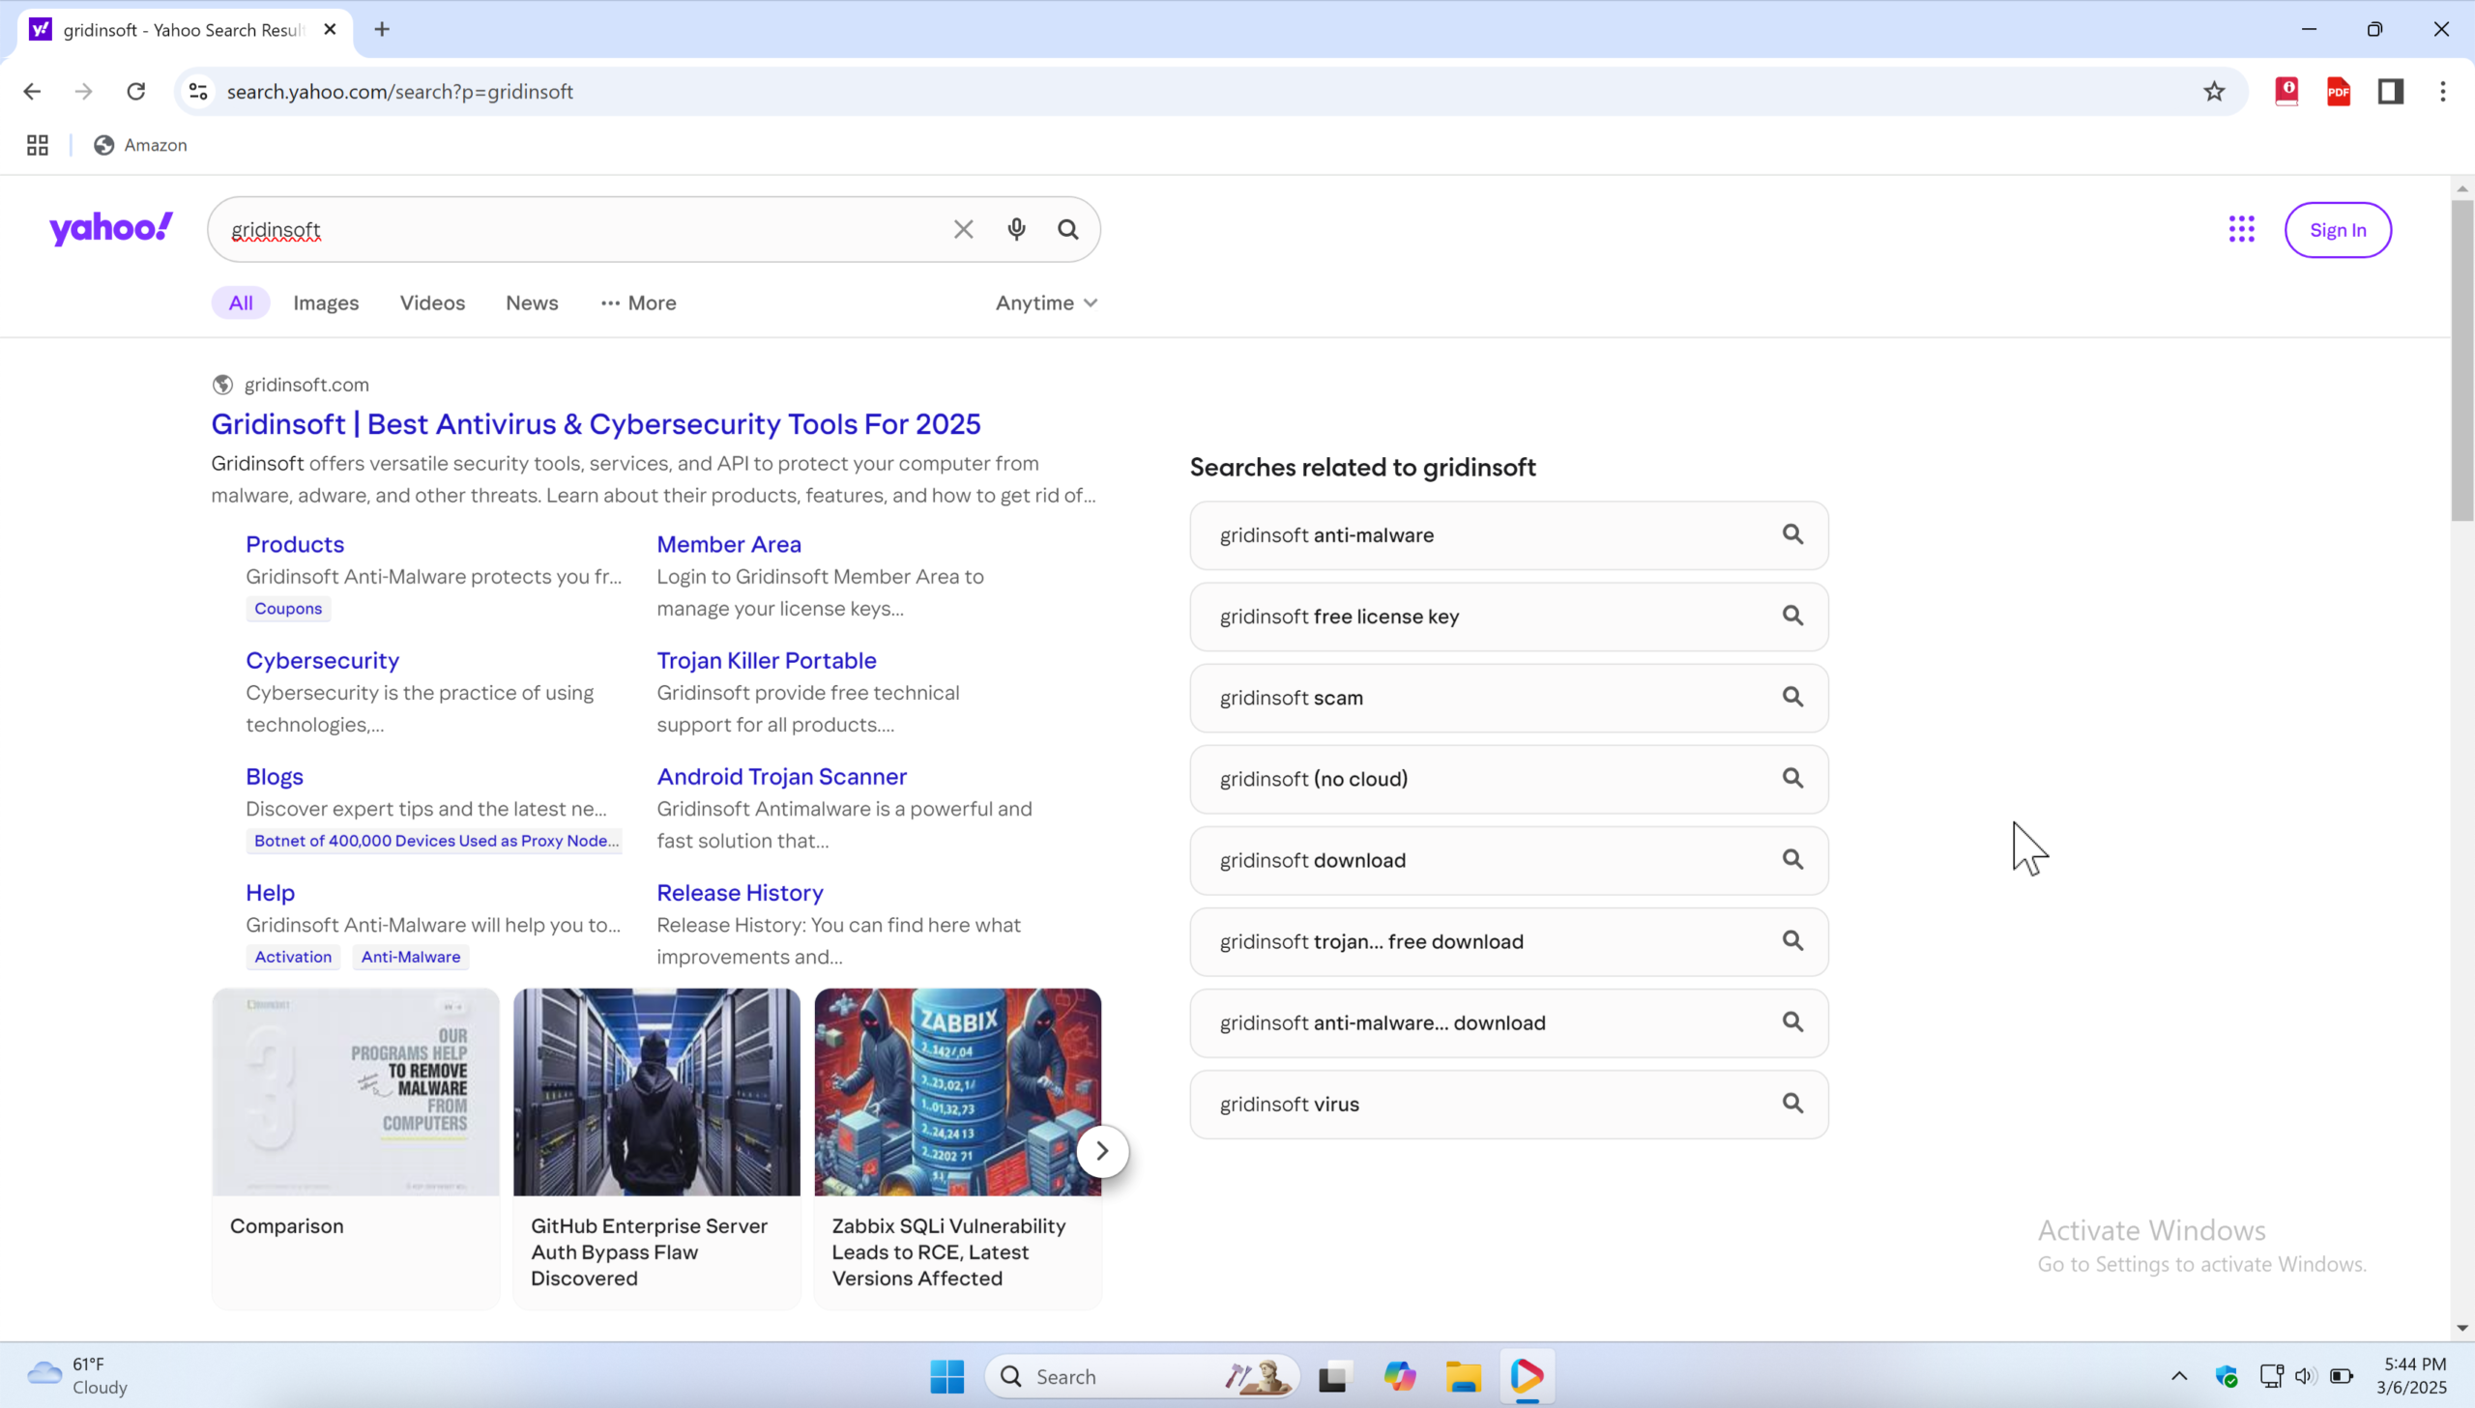Screen dimensions: 2475x1408
Task: Click the magnifier beside gridinsoft virus suggestion
Action: 1793,1103
